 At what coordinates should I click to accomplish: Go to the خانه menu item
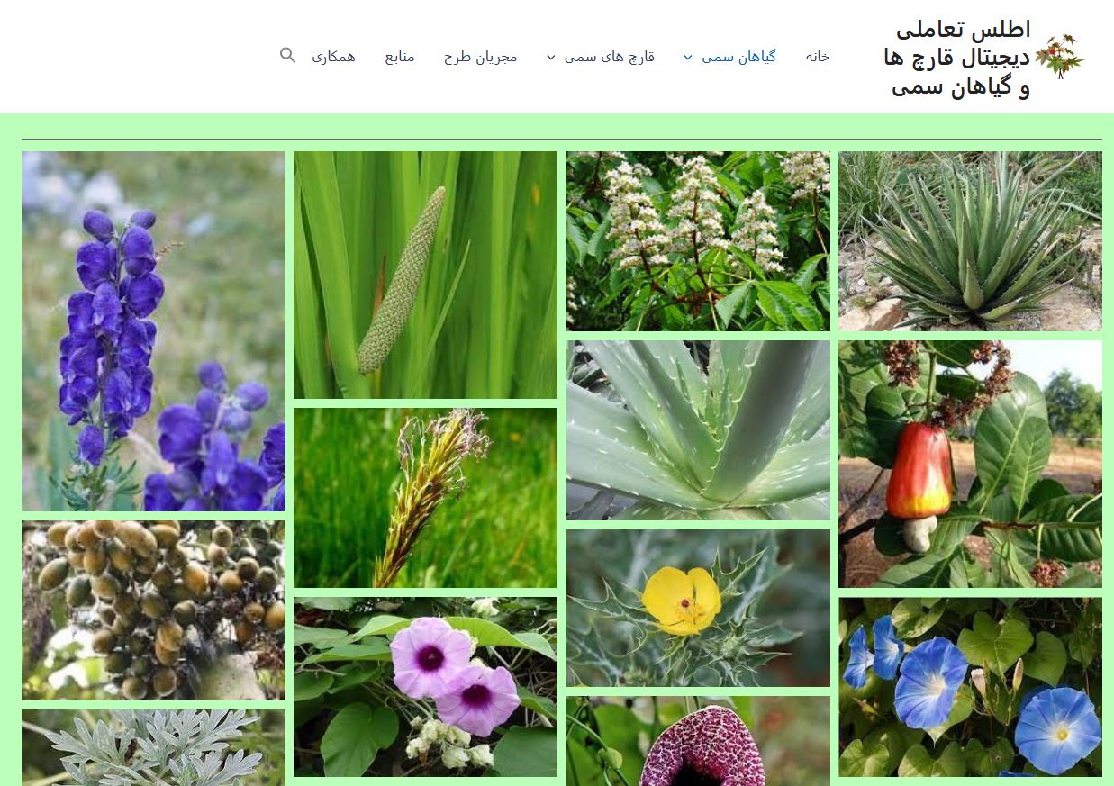point(818,56)
